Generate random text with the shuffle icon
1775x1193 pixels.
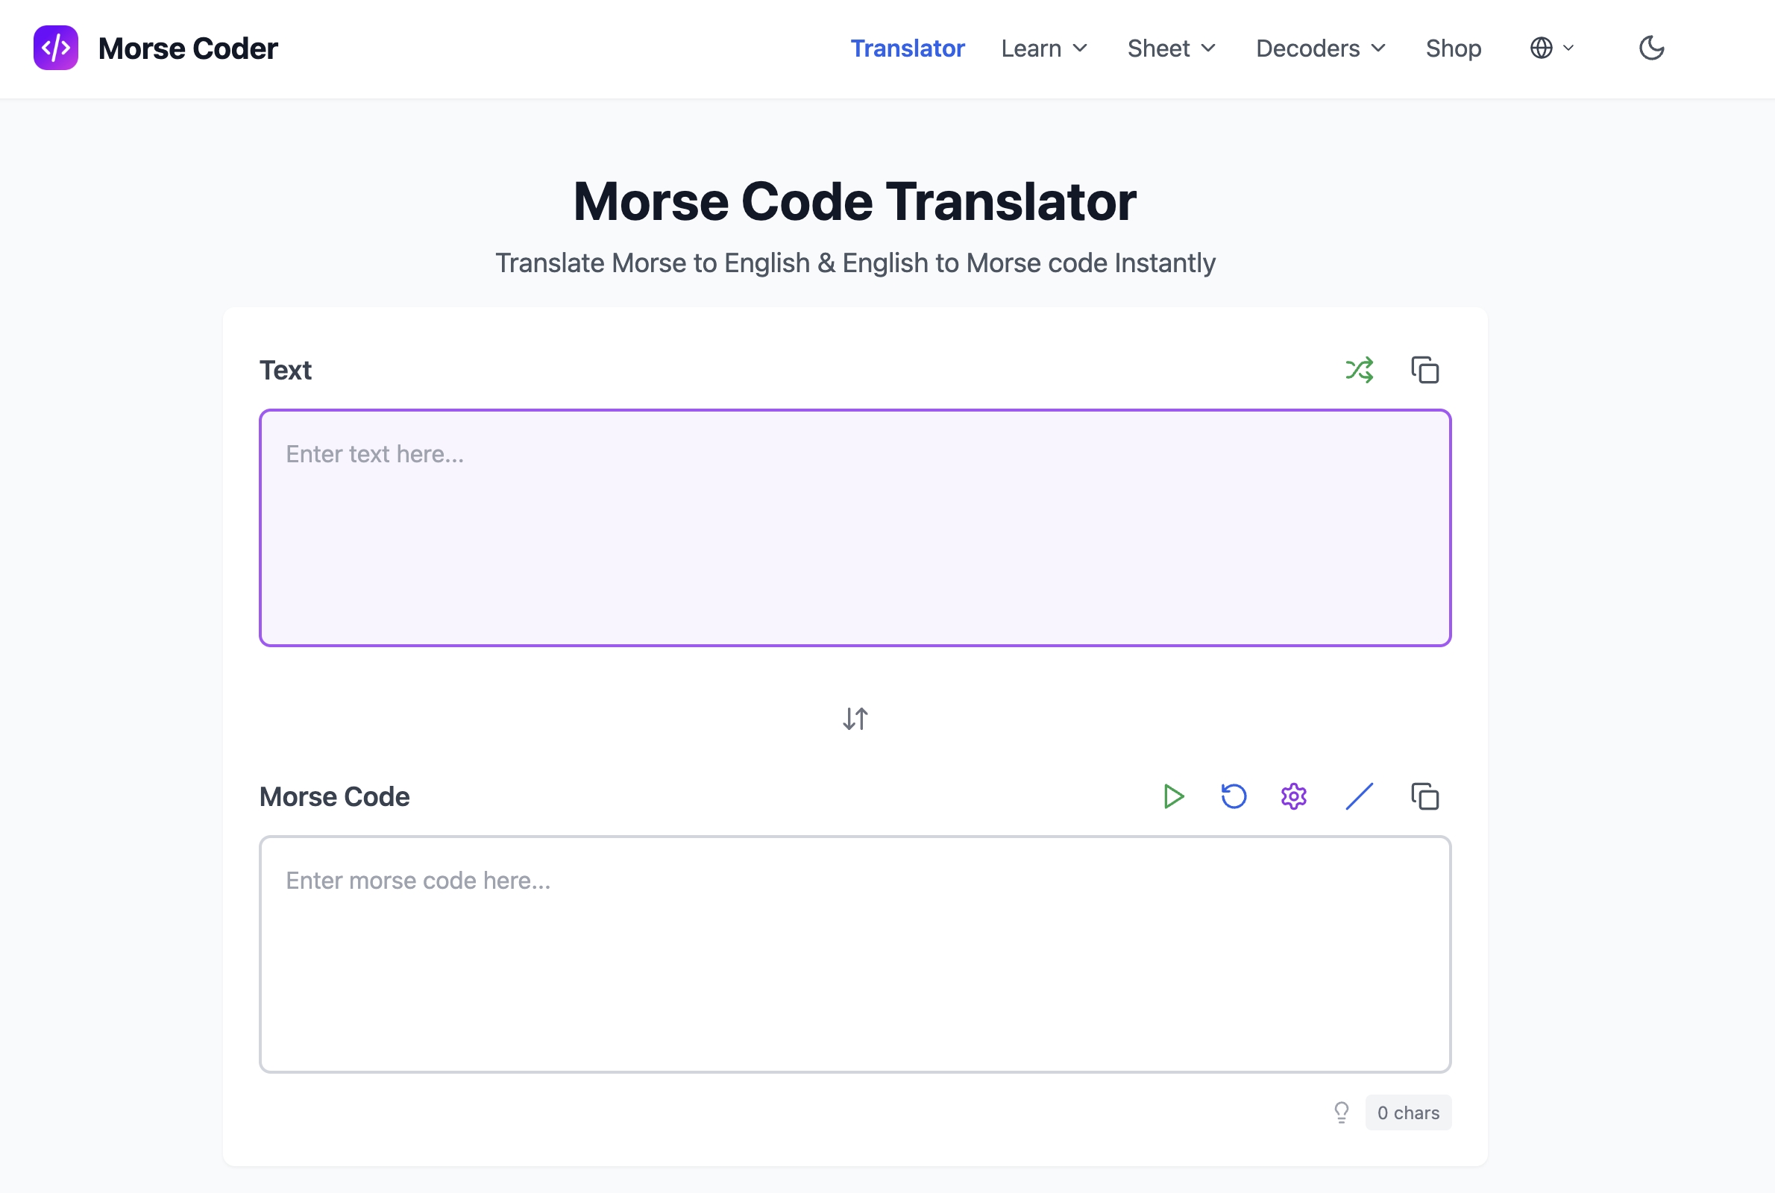(x=1359, y=371)
